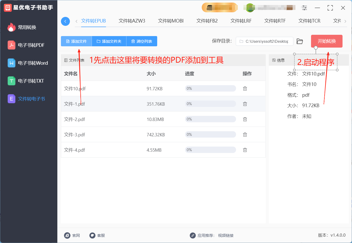
Task: Click the 添加文件夹 button
Action: tap(109, 41)
